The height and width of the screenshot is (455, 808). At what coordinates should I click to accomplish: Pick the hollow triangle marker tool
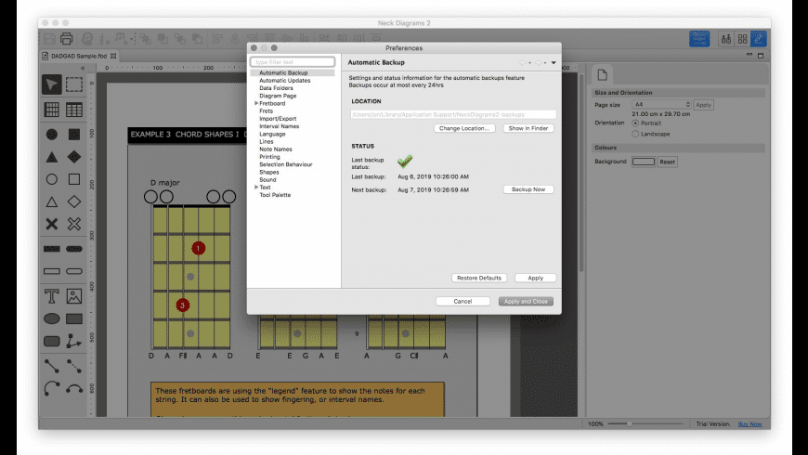tap(51, 202)
